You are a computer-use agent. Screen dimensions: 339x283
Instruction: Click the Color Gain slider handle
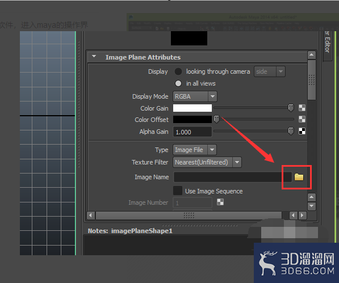point(291,108)
